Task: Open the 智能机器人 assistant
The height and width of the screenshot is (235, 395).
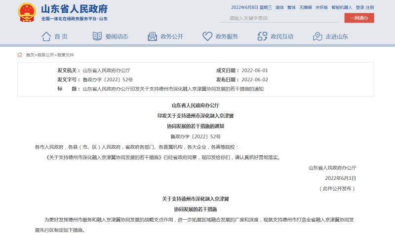Action: click(x=342, y=7)
